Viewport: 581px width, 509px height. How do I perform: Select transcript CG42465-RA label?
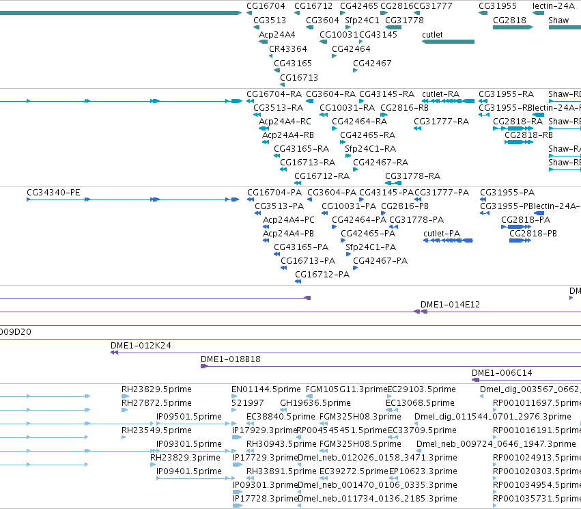click(x=367, y=135)
